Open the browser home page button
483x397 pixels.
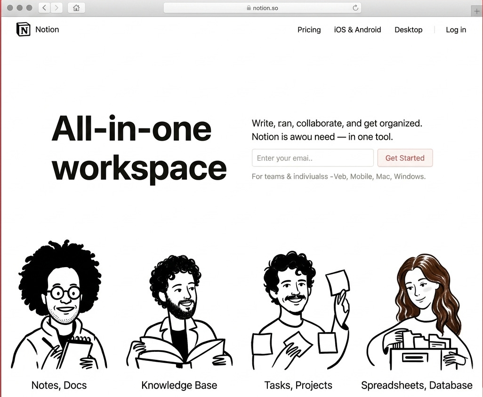pyautogui.click(x=76, y=8)
